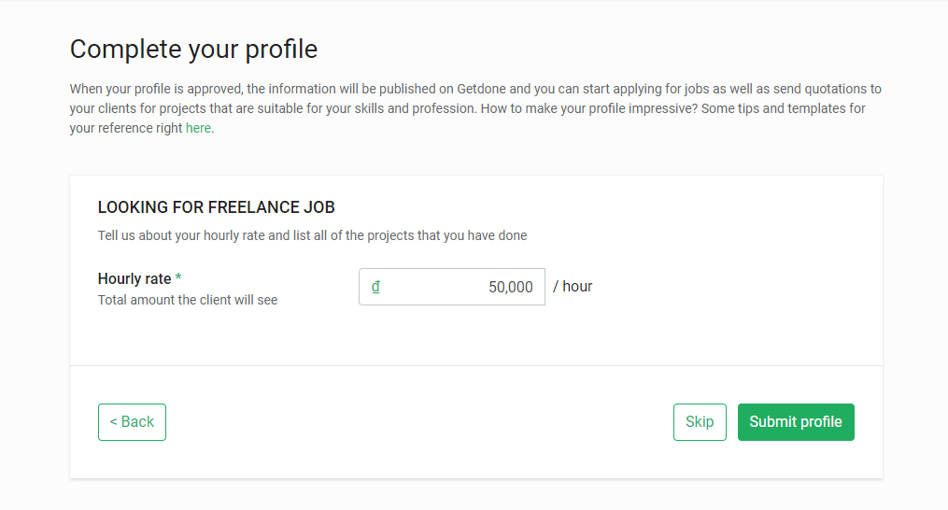Click the đ currency symbol
Viewport: 948px width, 510px height.
tap(375, 287)
